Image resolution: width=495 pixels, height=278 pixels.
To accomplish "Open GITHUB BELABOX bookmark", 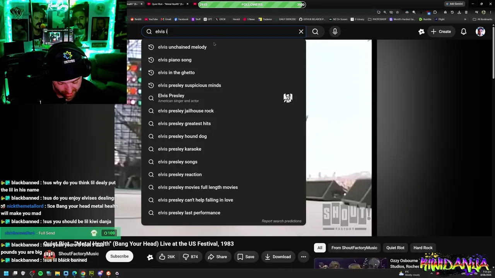I will [312, 19].
